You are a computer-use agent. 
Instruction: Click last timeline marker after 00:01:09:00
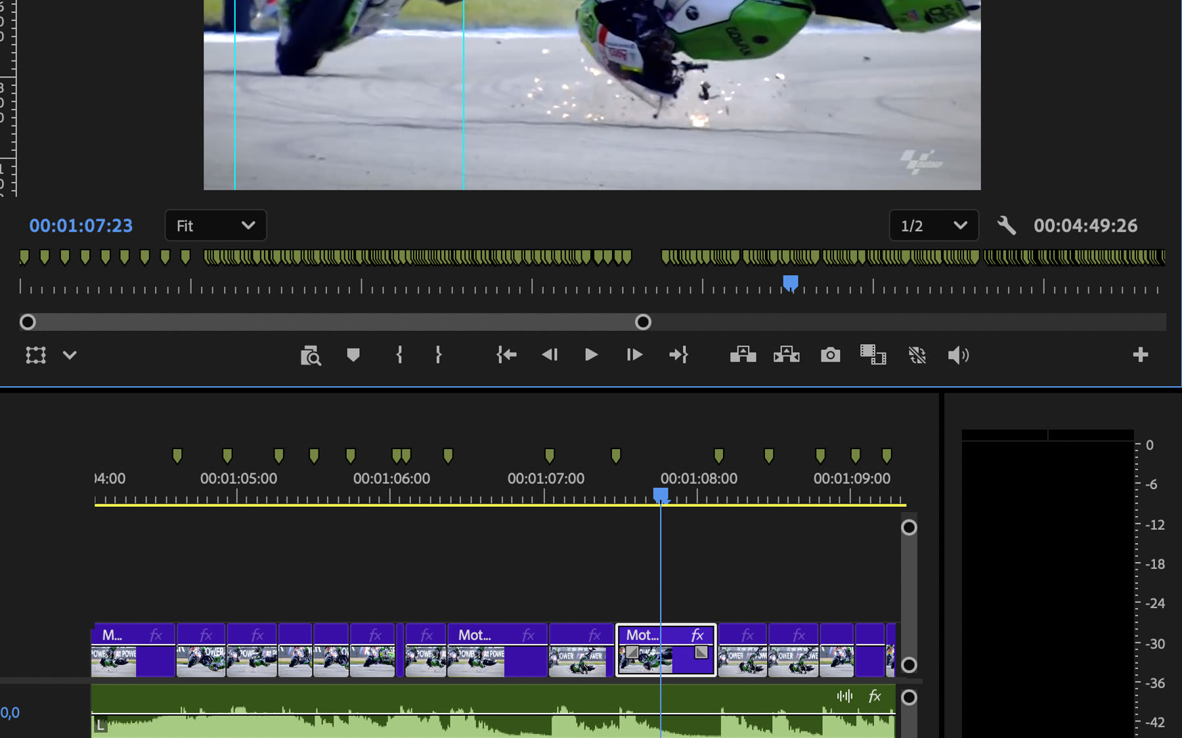pyautogui.click(x=887, y=456)
